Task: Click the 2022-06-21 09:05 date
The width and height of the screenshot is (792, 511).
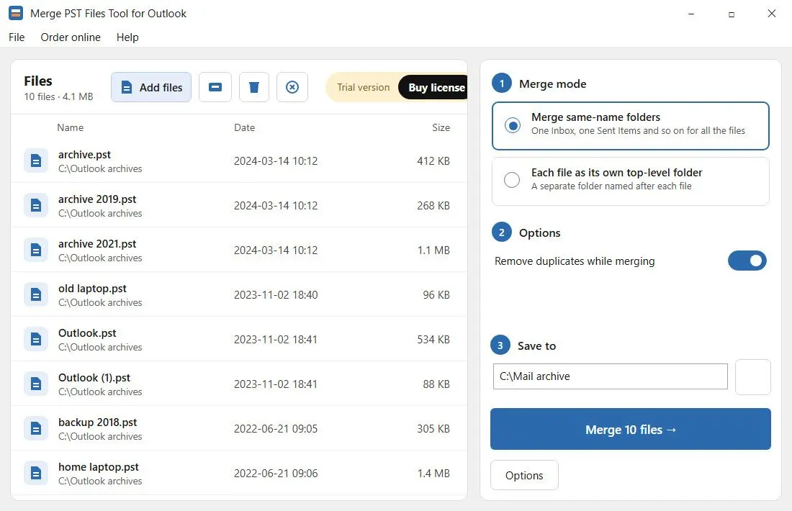Action: click(x=276, y=429)
